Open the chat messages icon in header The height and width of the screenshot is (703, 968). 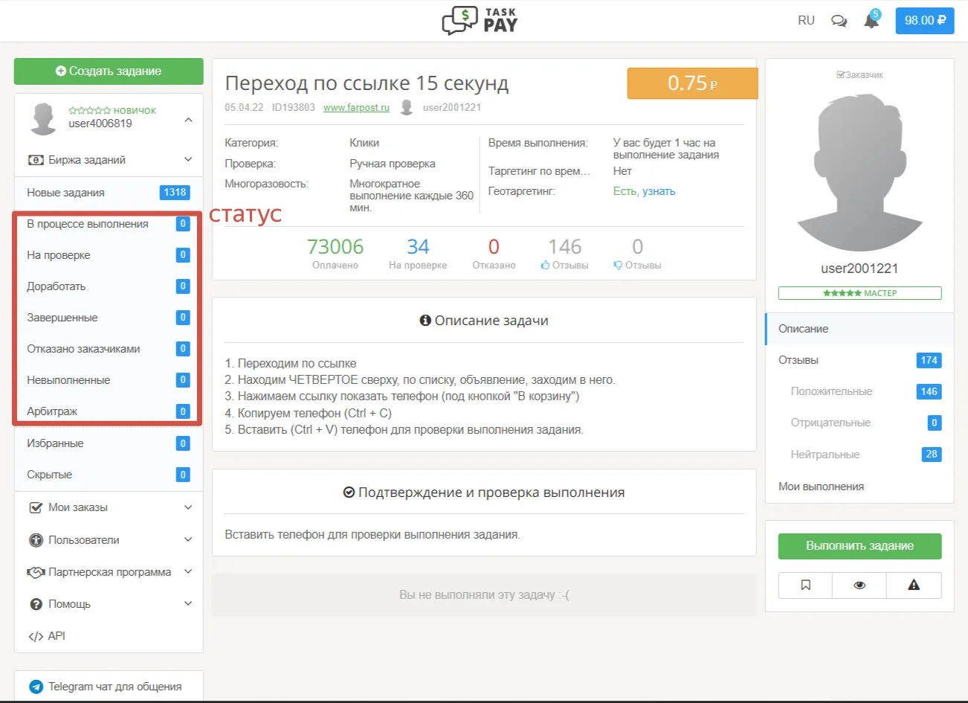pos(839,21)
